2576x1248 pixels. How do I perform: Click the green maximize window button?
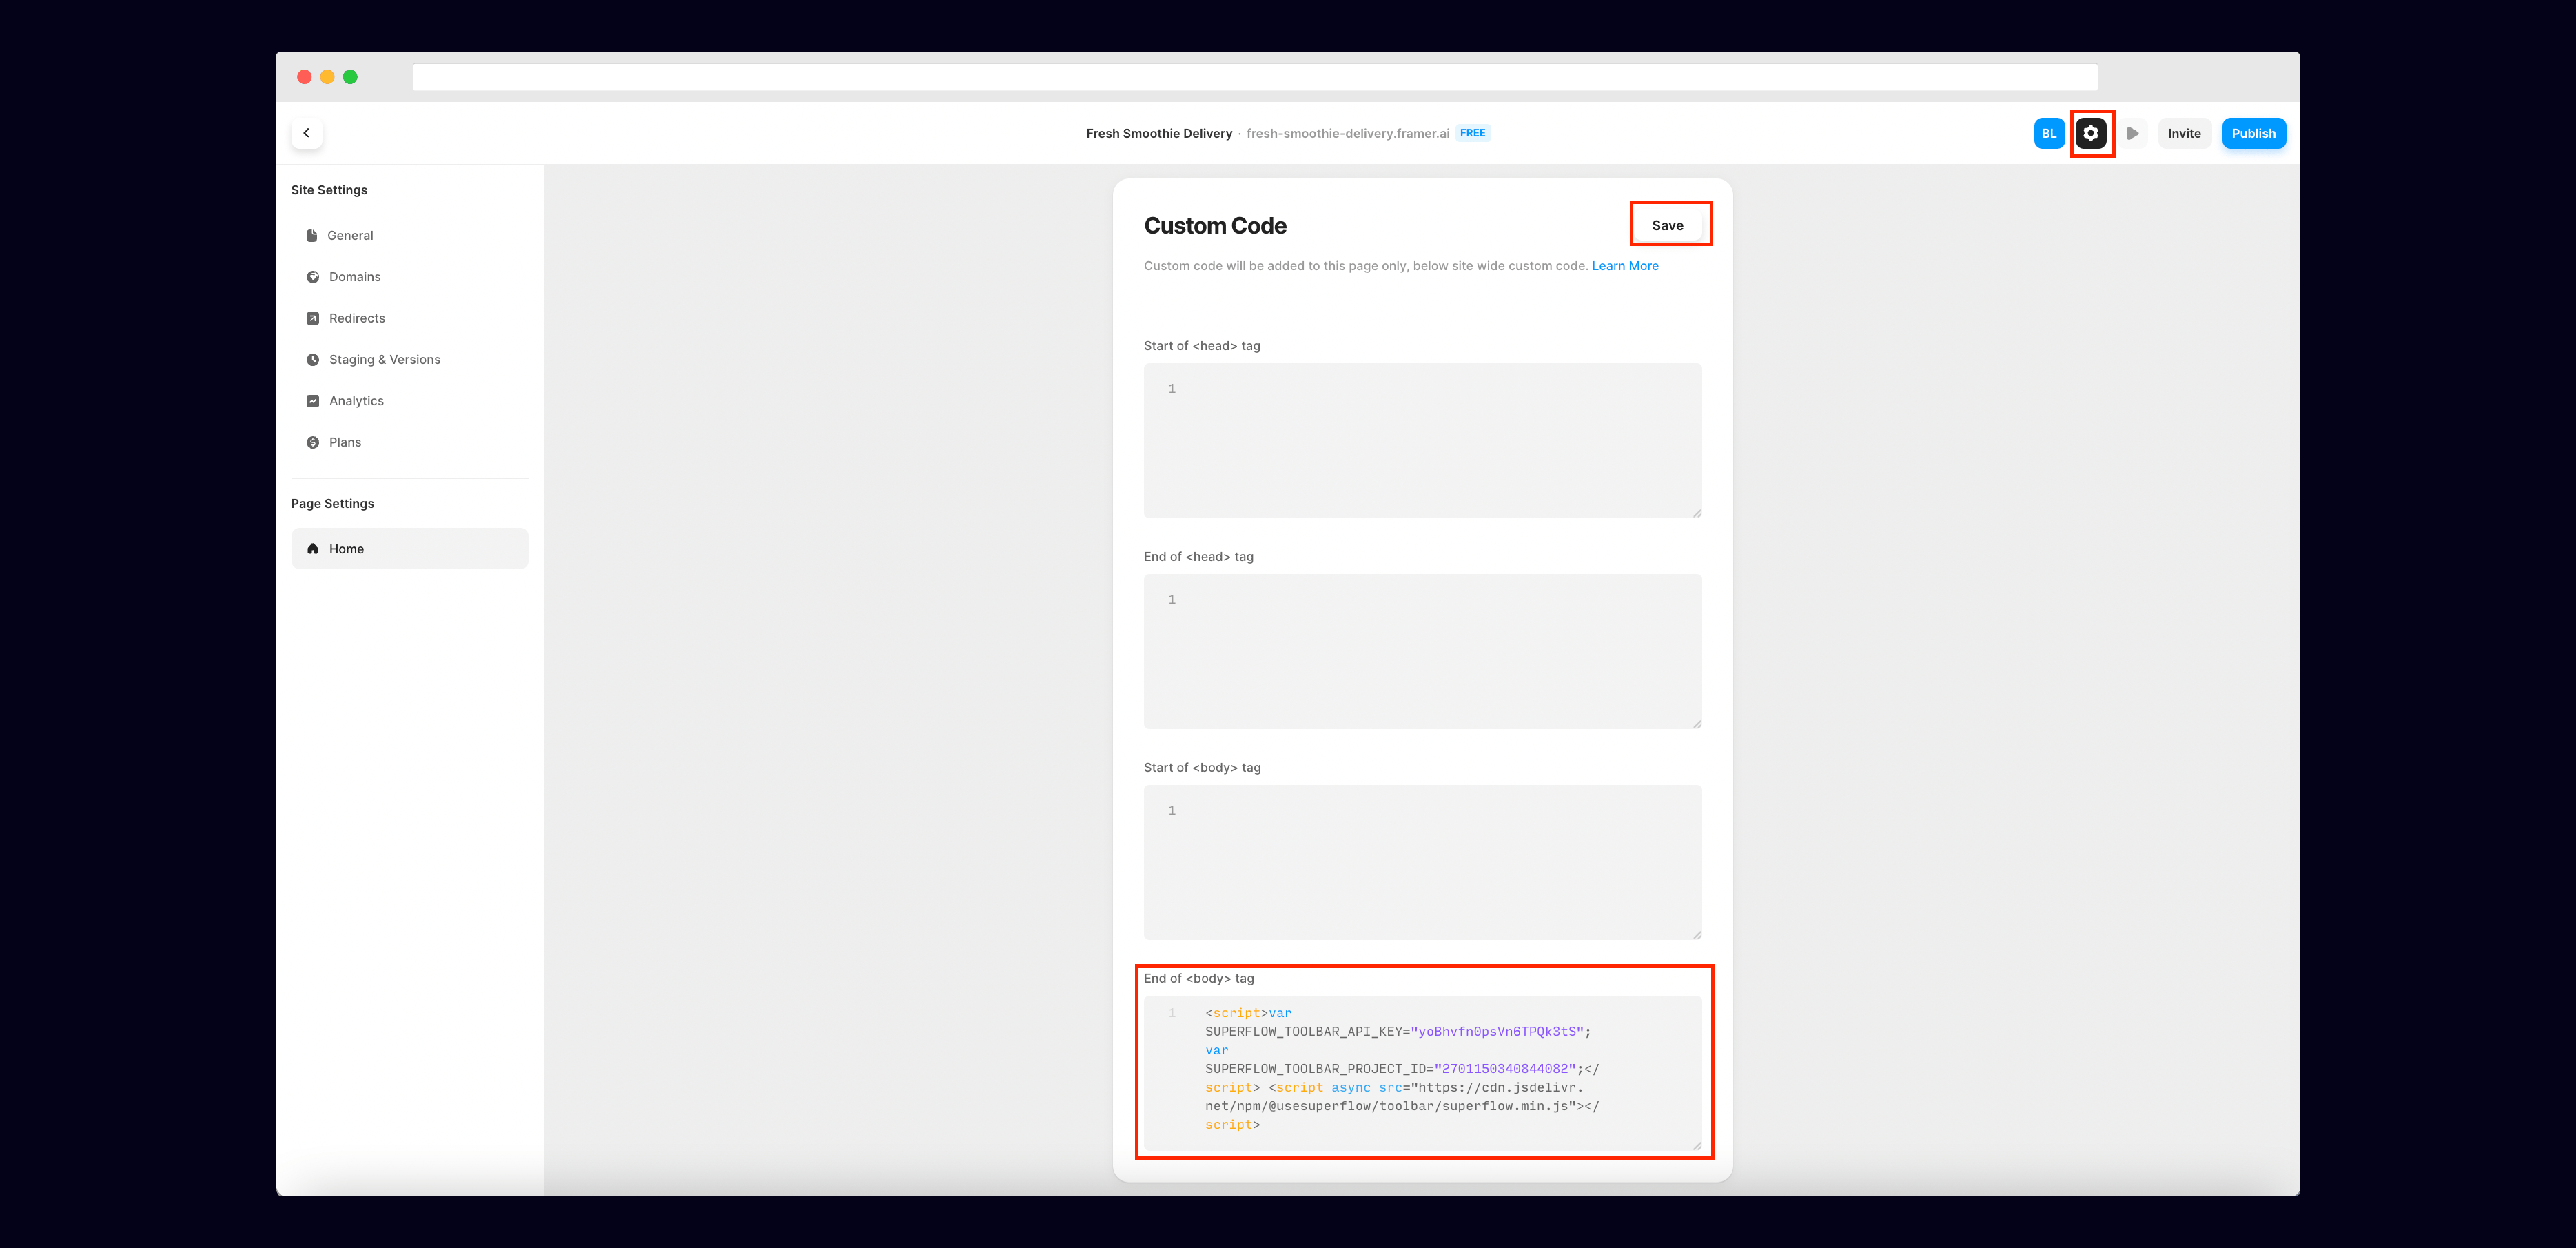[x=350, y=77]
